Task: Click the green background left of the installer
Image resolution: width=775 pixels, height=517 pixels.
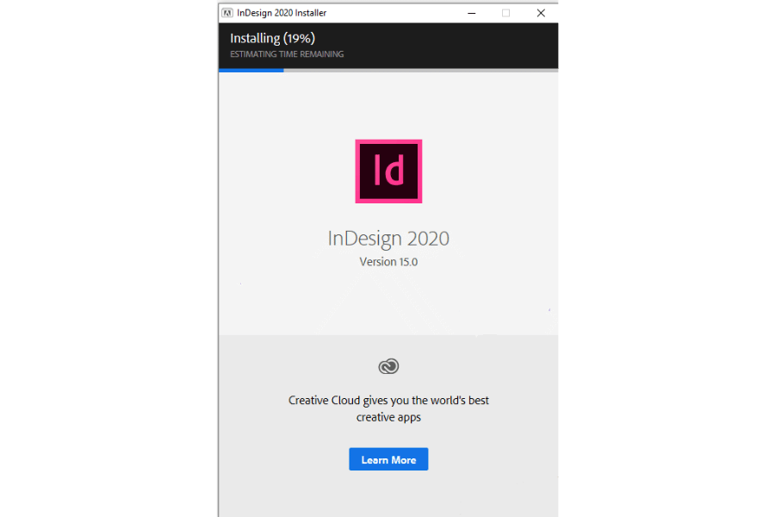Action: [x=108, y=258]
